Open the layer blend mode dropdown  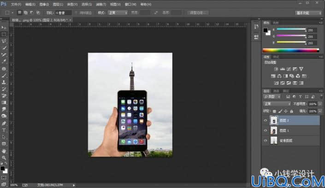click(x=277, y=104)
